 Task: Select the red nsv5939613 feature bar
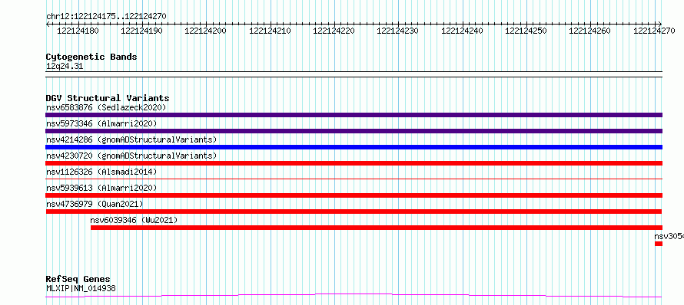354,195
